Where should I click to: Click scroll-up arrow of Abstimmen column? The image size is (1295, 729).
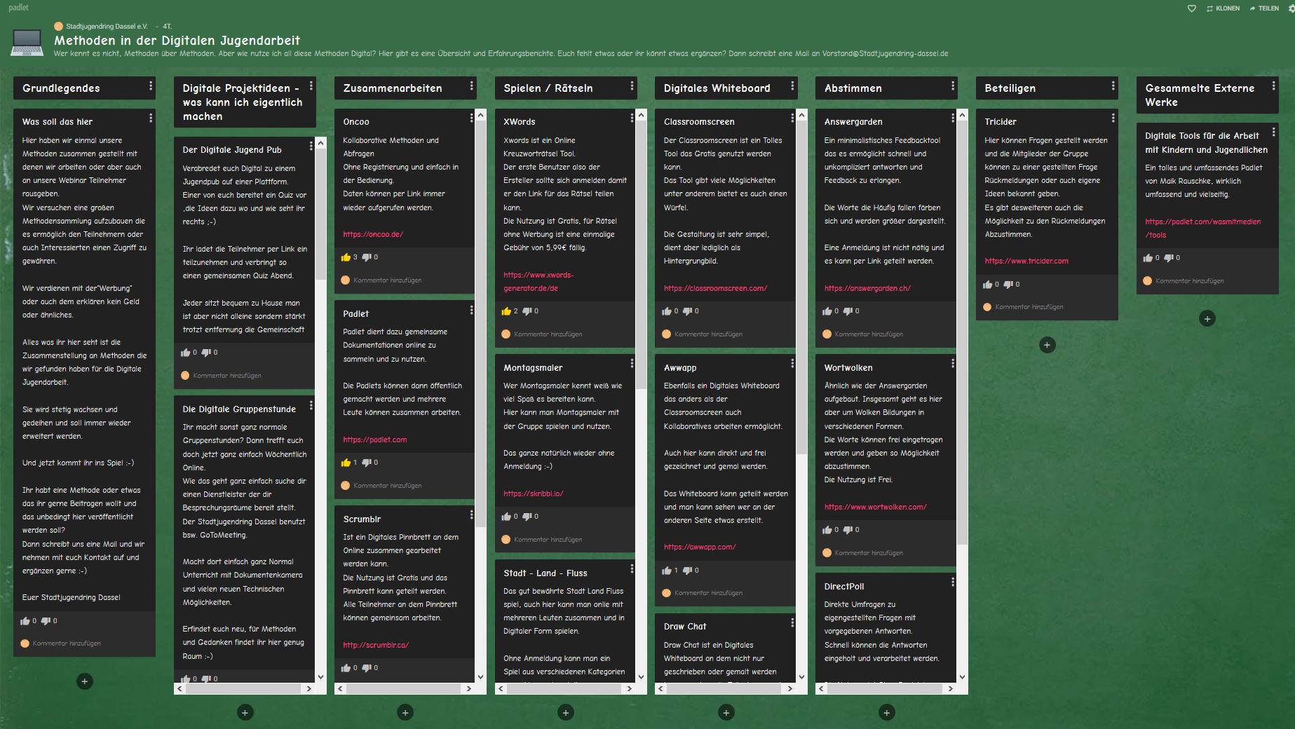tap(962, 114)
